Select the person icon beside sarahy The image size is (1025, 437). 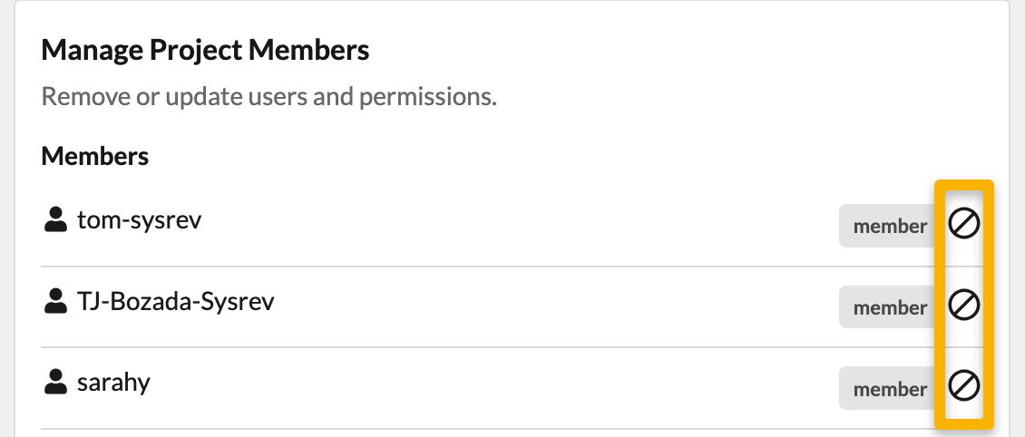click(56, 383)
